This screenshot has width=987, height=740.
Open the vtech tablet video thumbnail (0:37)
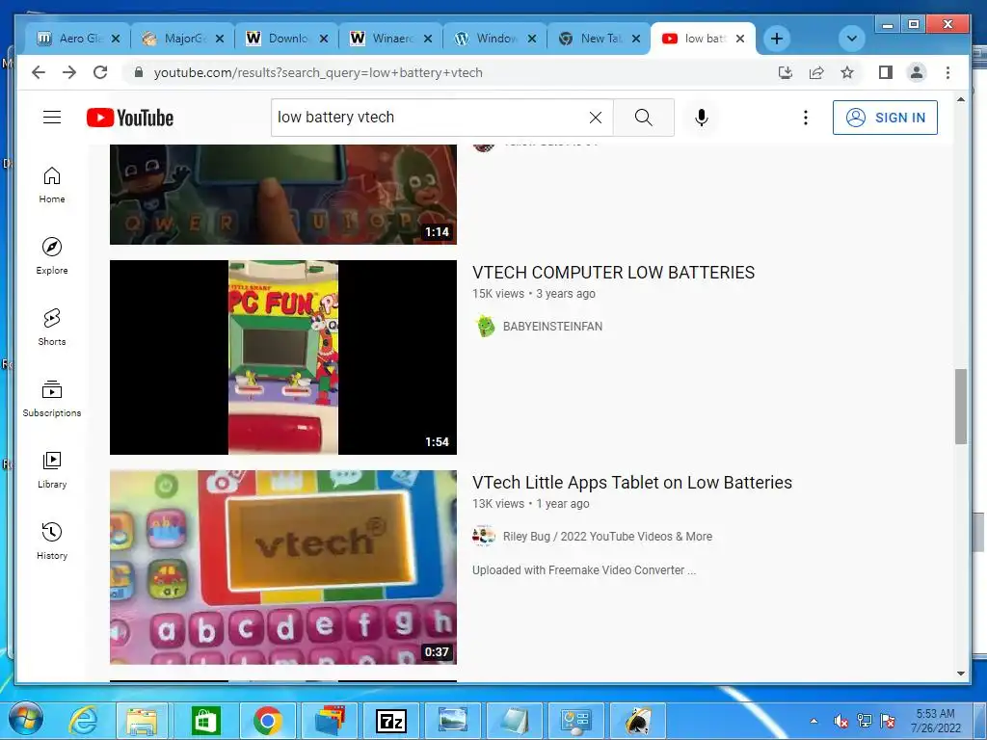[x=283, y=567]
